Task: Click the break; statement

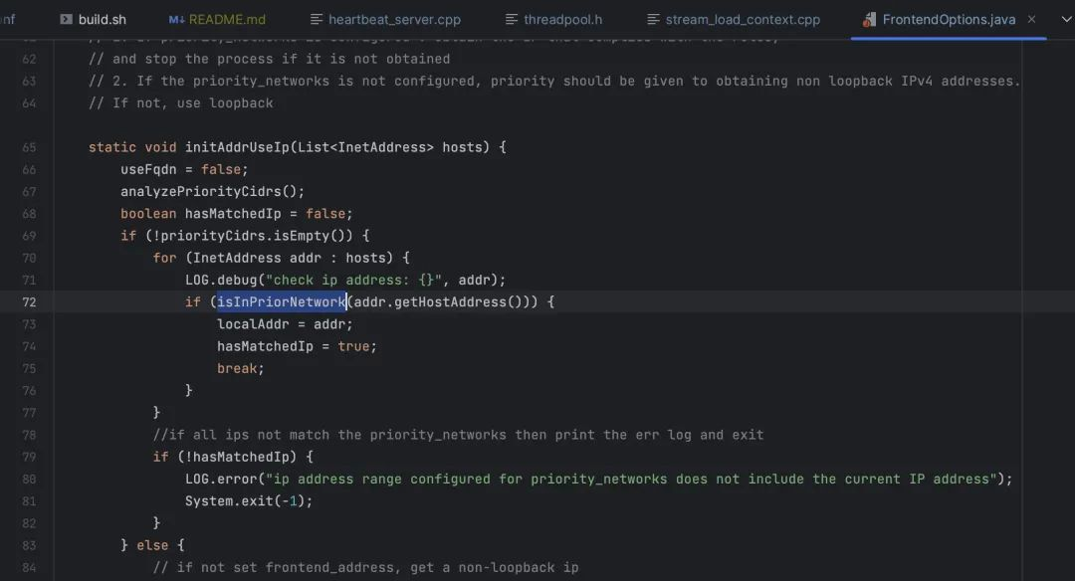Action: pyautogui.click(x=241, y=369)
